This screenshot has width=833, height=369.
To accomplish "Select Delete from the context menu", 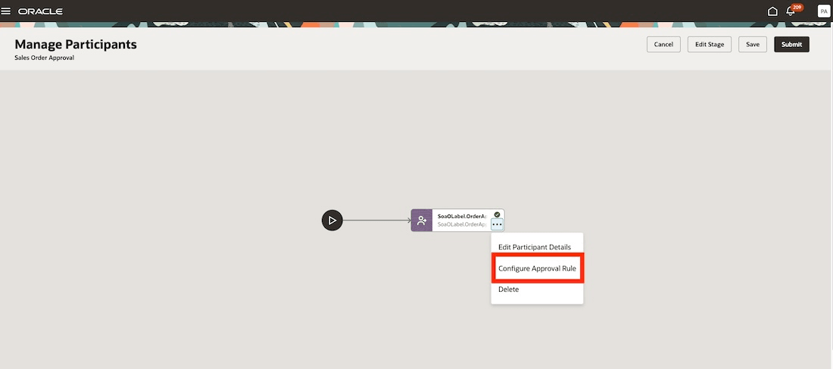I will [x=508, y=289].
